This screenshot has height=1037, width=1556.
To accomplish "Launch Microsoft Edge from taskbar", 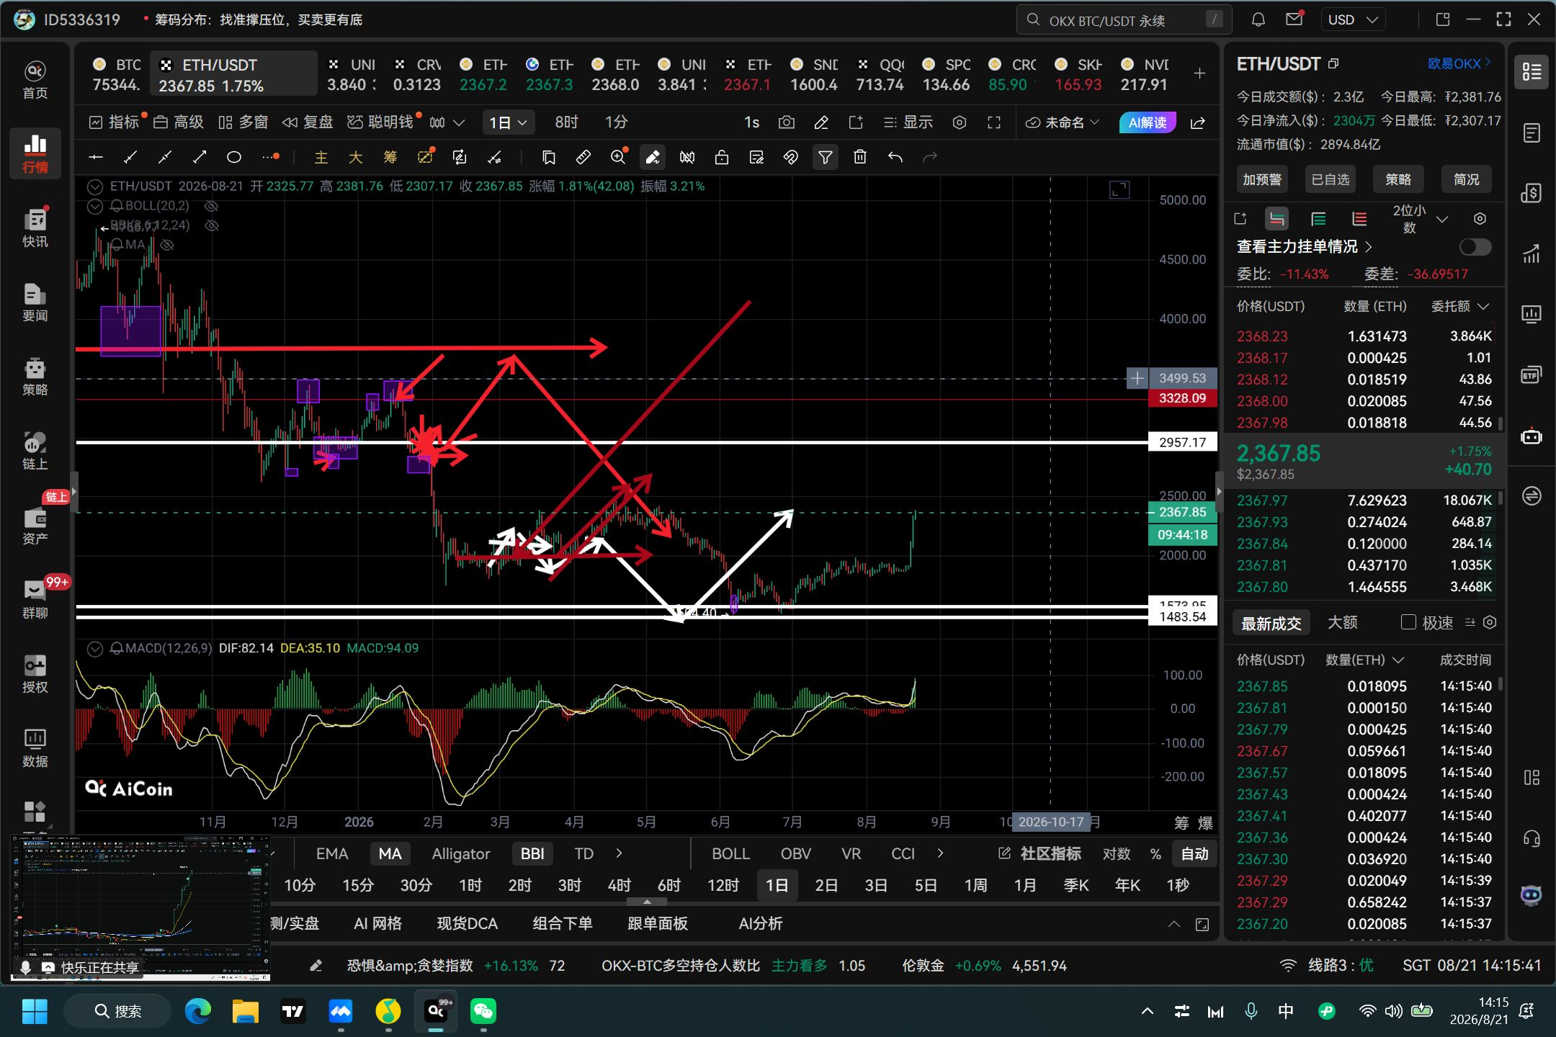I will point(197,1011).
